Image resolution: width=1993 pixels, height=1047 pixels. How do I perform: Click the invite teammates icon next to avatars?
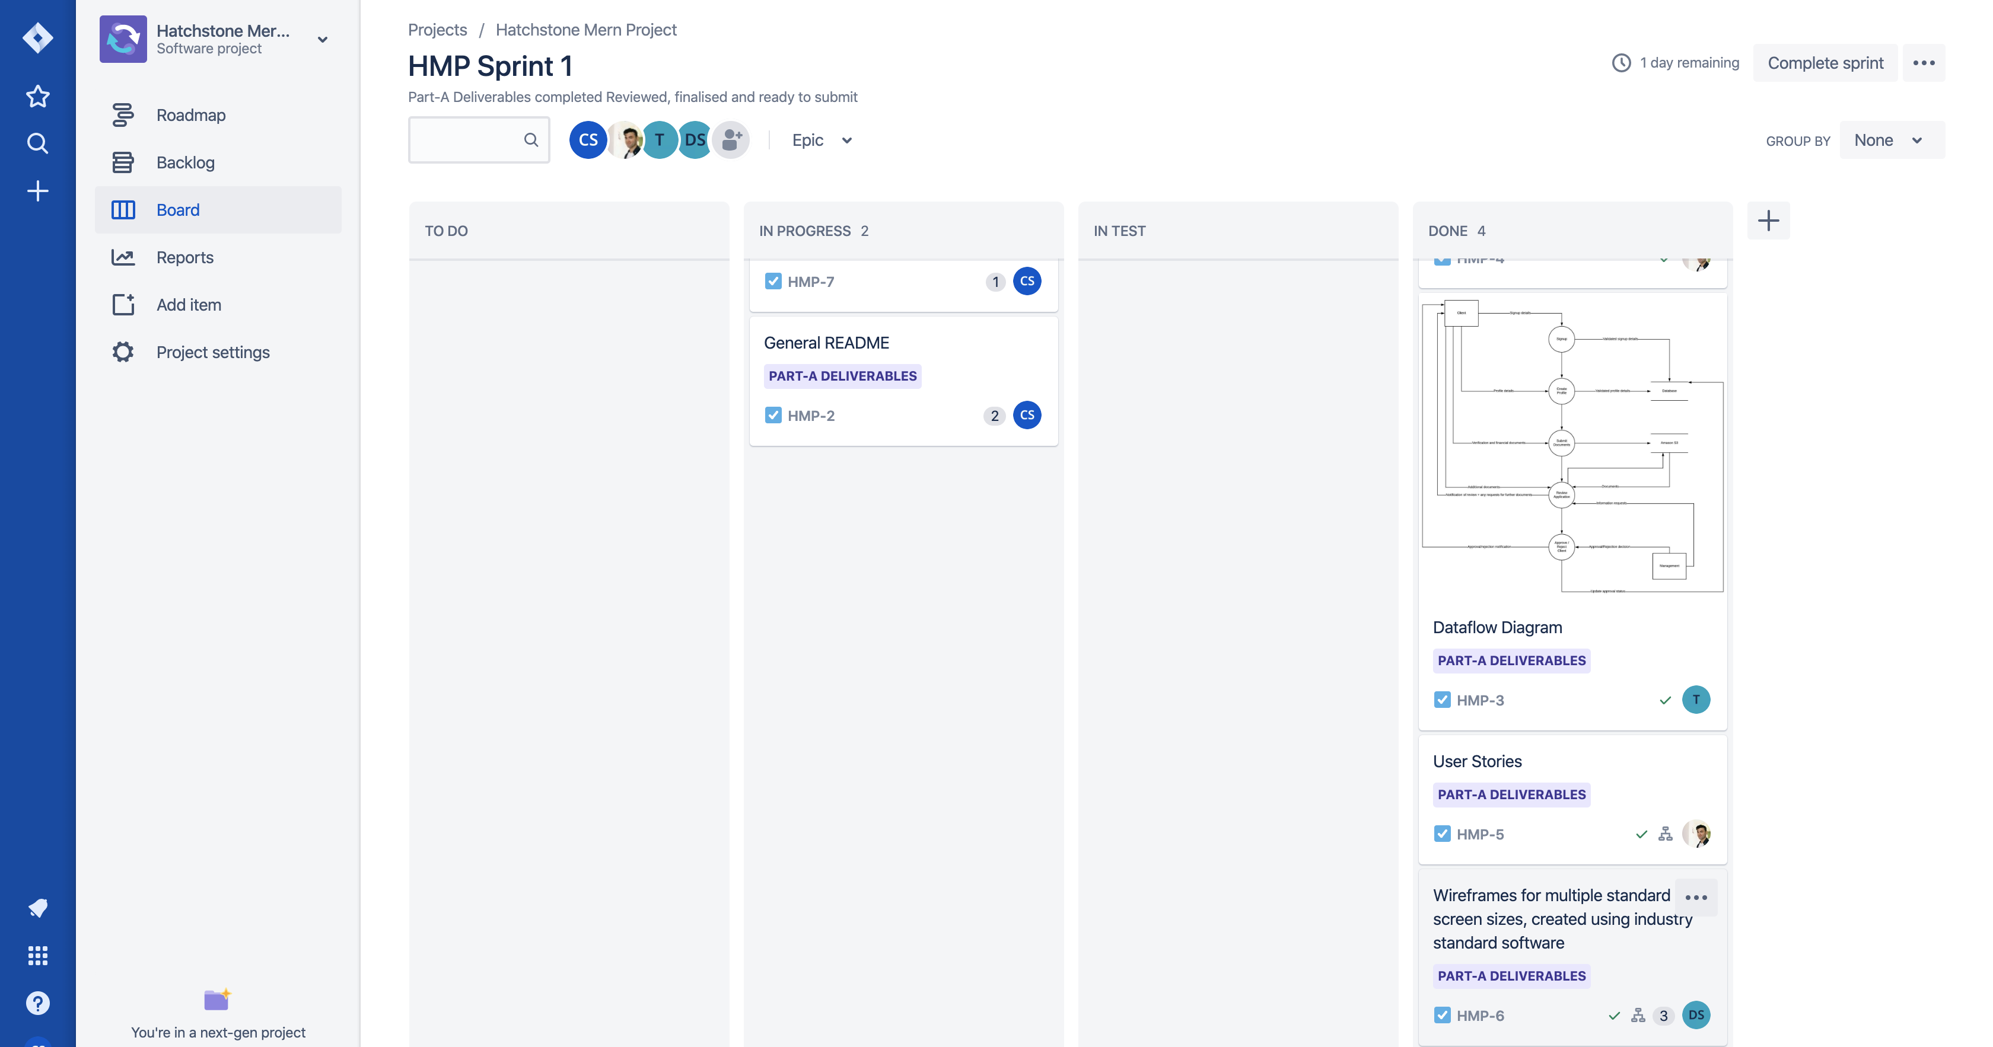pyautogui.click(x=730, y=140)
